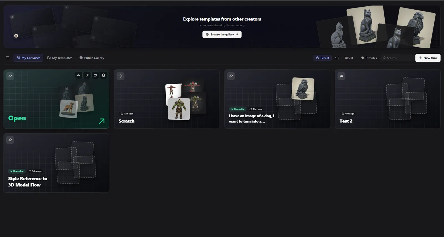
Task: Click 'Explore templates from other creators' heading
Action: point(222,19)
